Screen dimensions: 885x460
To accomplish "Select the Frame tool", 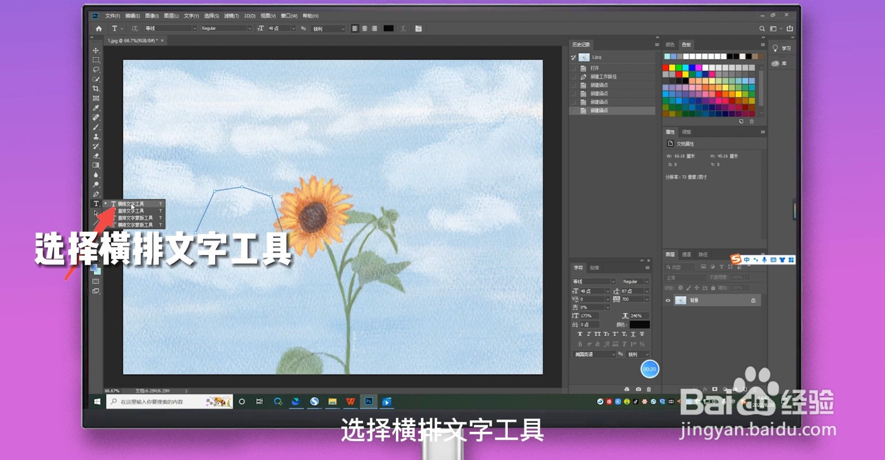I will tap(96, 98).
